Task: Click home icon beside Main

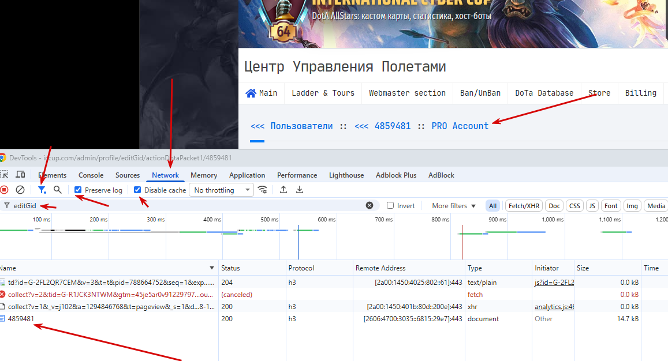Action: [251, 93]
